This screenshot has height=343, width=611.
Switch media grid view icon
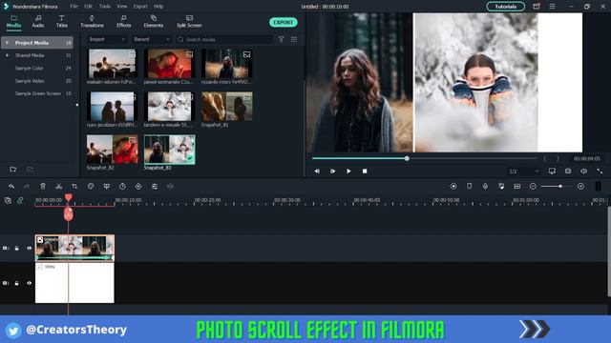pyautogui.click(x=294, y=39)
